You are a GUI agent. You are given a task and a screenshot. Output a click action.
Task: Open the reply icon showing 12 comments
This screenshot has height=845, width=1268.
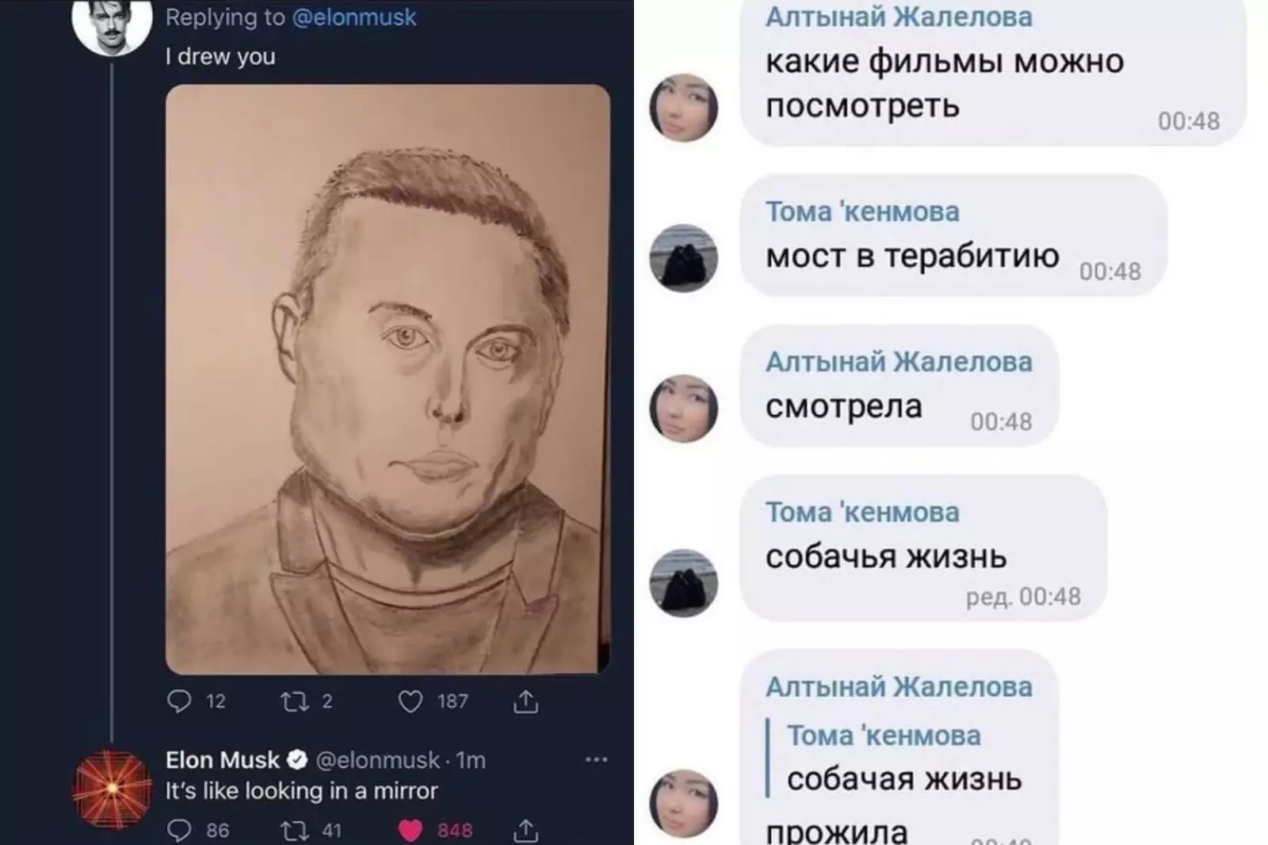pos(180,701)
